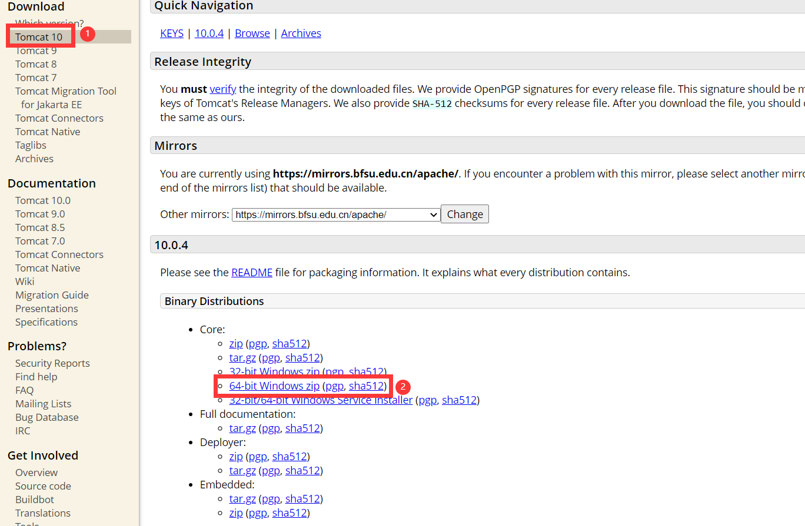The image size is (805, 526).
Task: Open Tomcat Native under Download
Action: coord(48,132)
